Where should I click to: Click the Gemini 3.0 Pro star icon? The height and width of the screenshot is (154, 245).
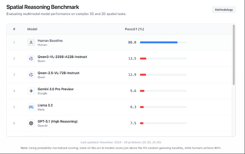pos(31,91)
